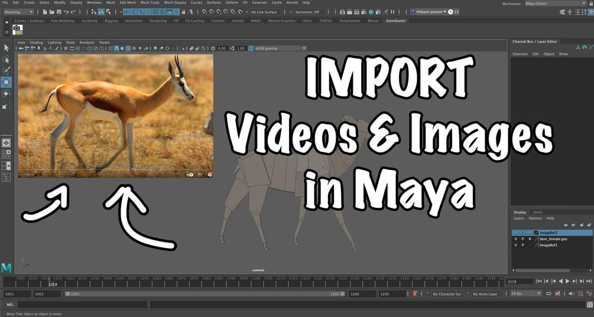Viewport: 594px width, 317px height.
Task: Select the arrow Select tool in the toolbox
Action: [x=6, y=48]
